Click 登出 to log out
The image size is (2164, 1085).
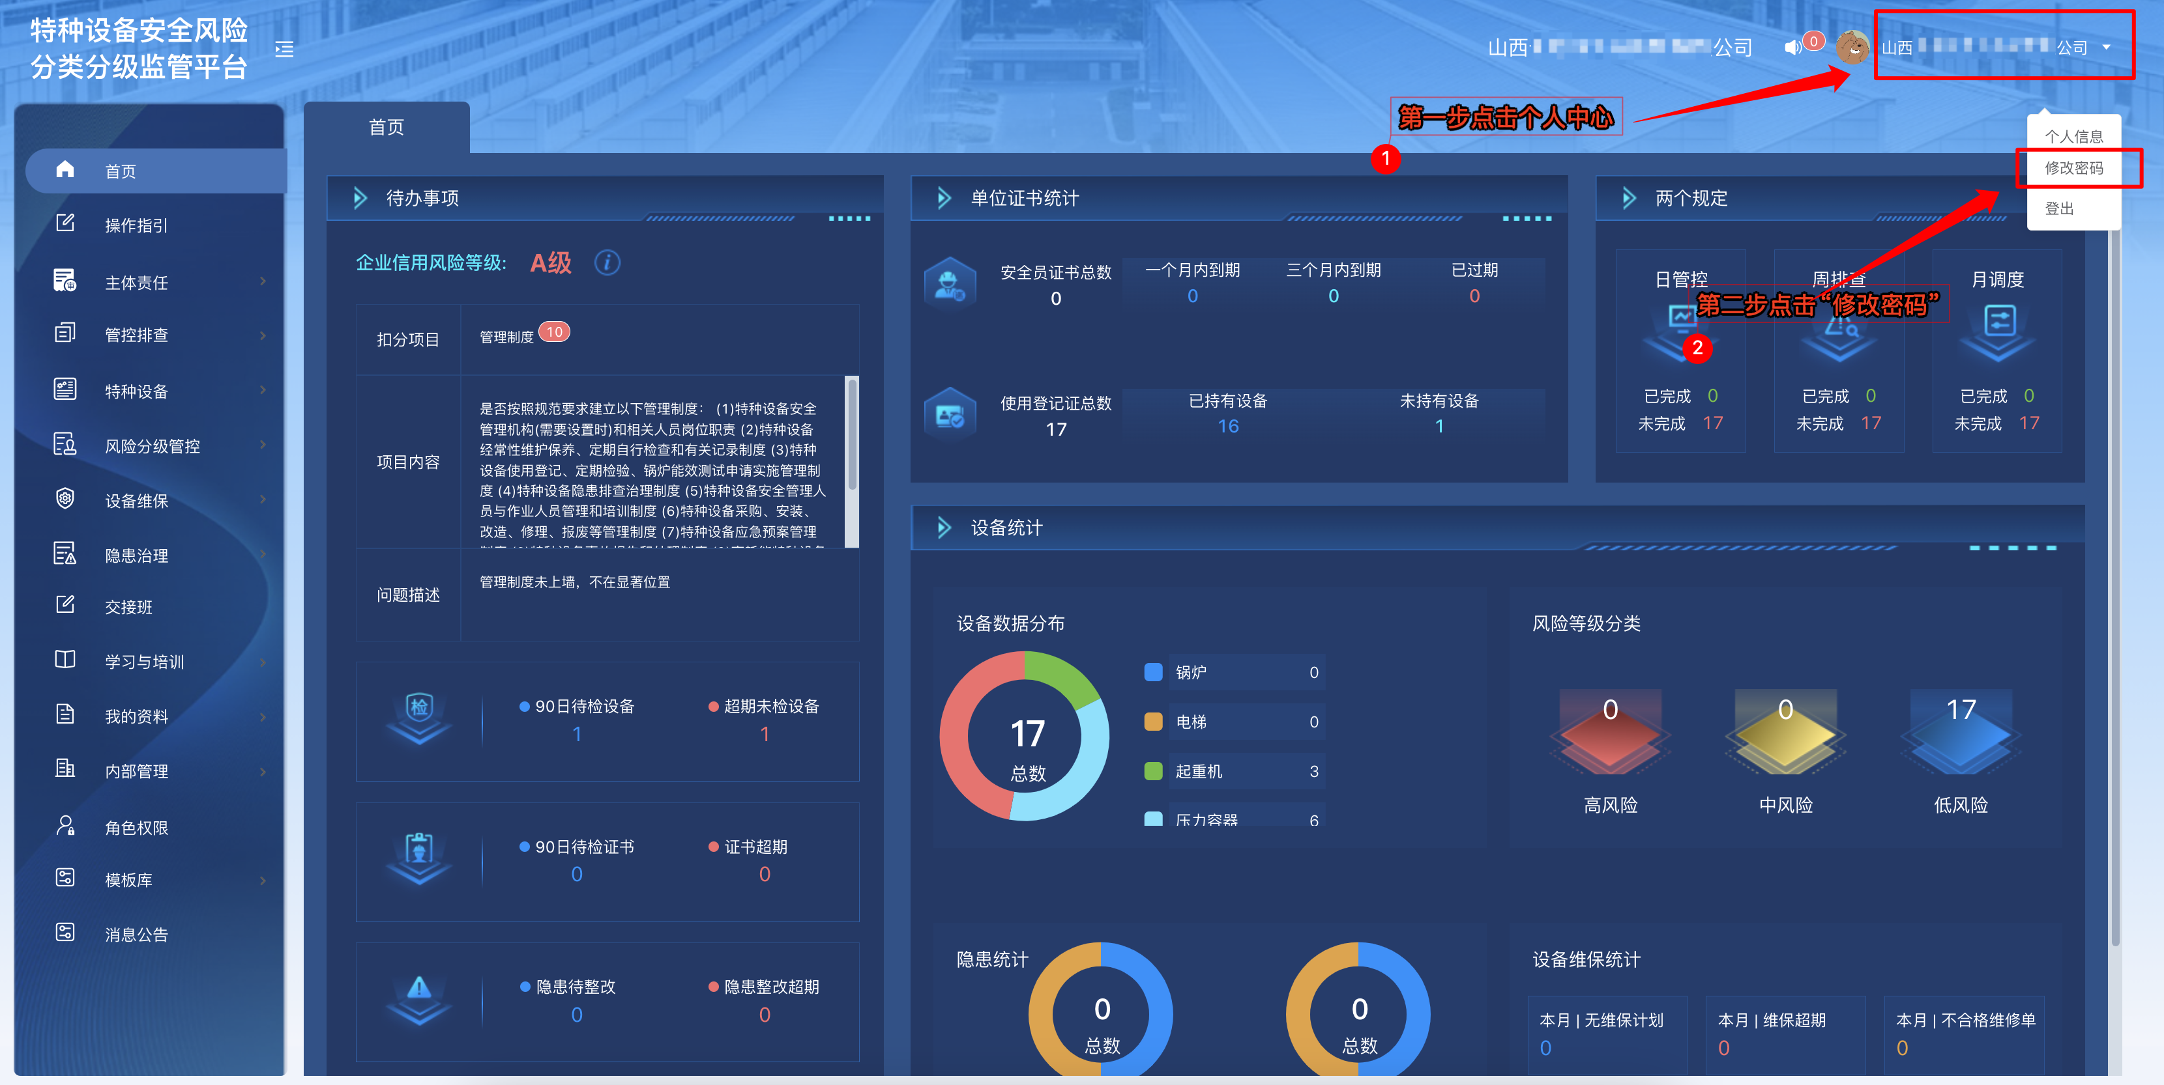point(2058,209)
